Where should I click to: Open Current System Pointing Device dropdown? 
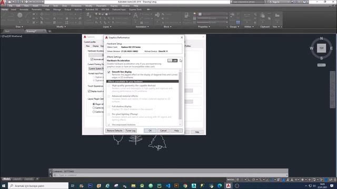point(96,69)
